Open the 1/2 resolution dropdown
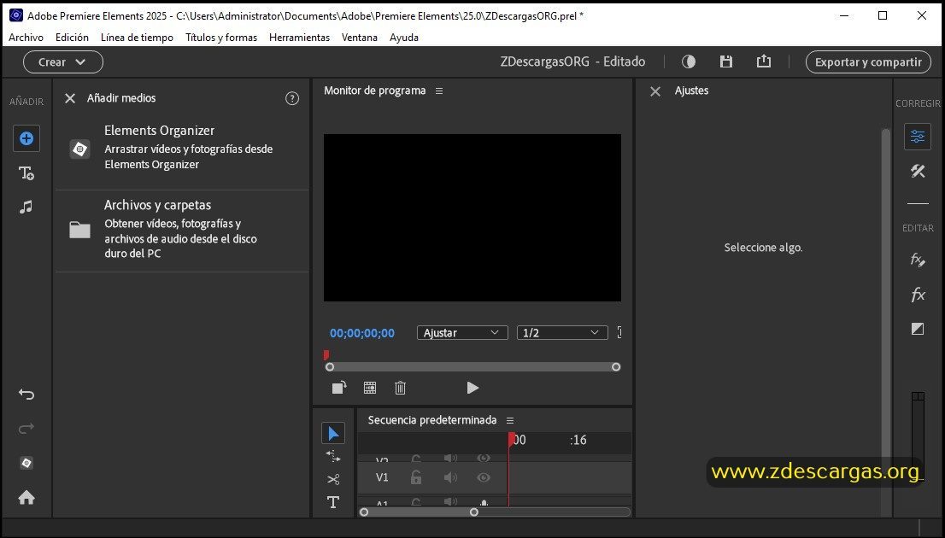Image resolution: width=945 pixels, height=538 pixels. coord(562,332)
